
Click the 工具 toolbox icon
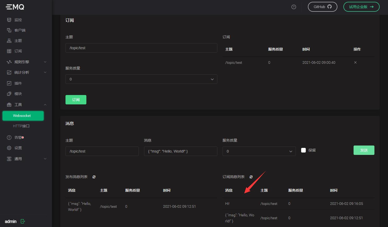9,105
